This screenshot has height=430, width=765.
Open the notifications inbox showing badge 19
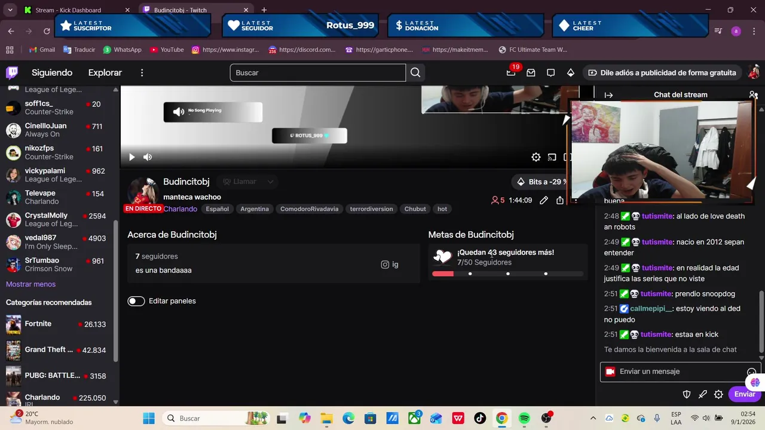[511, 73]
